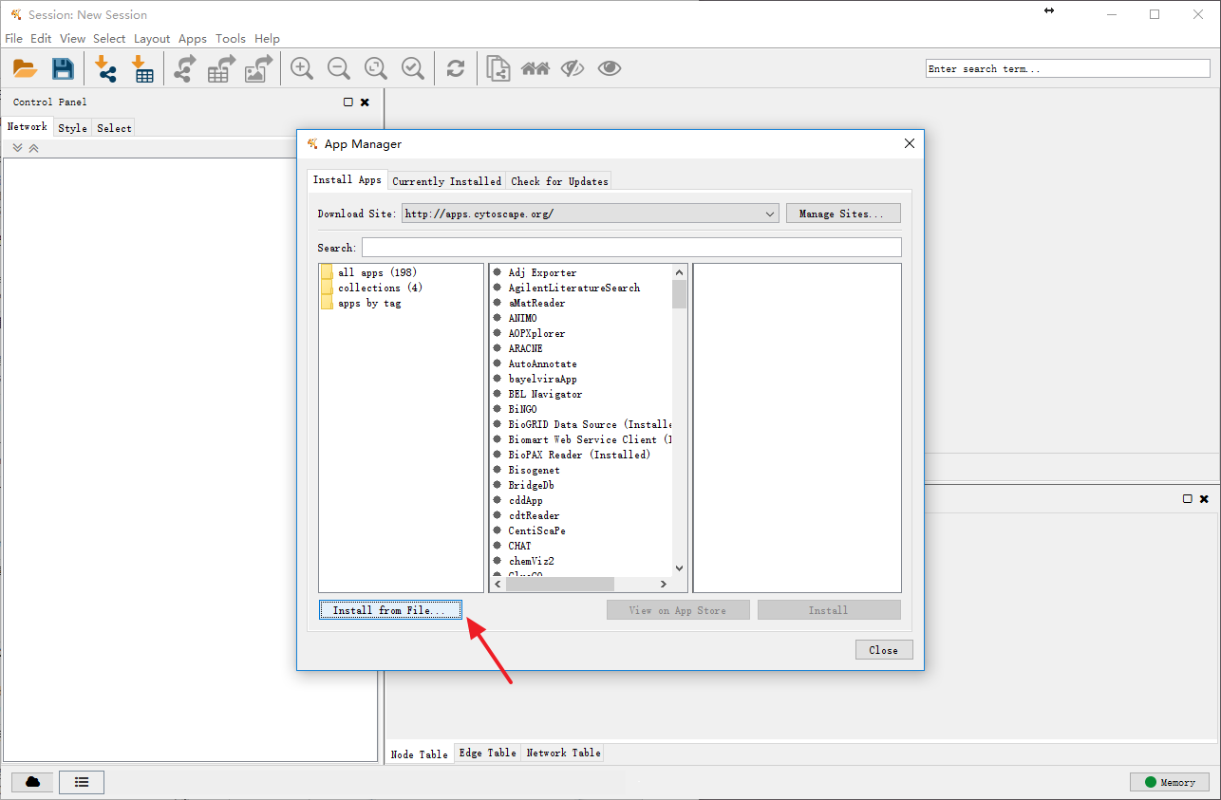
Task: Open the Download Site dropdown
Action: click(x=590, y=214)
